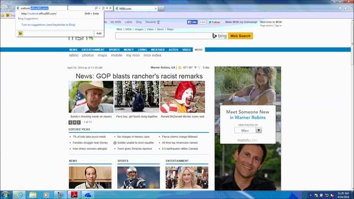This screenshot has width=354, height=199.
Task: Open the SPORTS navigation menu
Action: (114, 50)
